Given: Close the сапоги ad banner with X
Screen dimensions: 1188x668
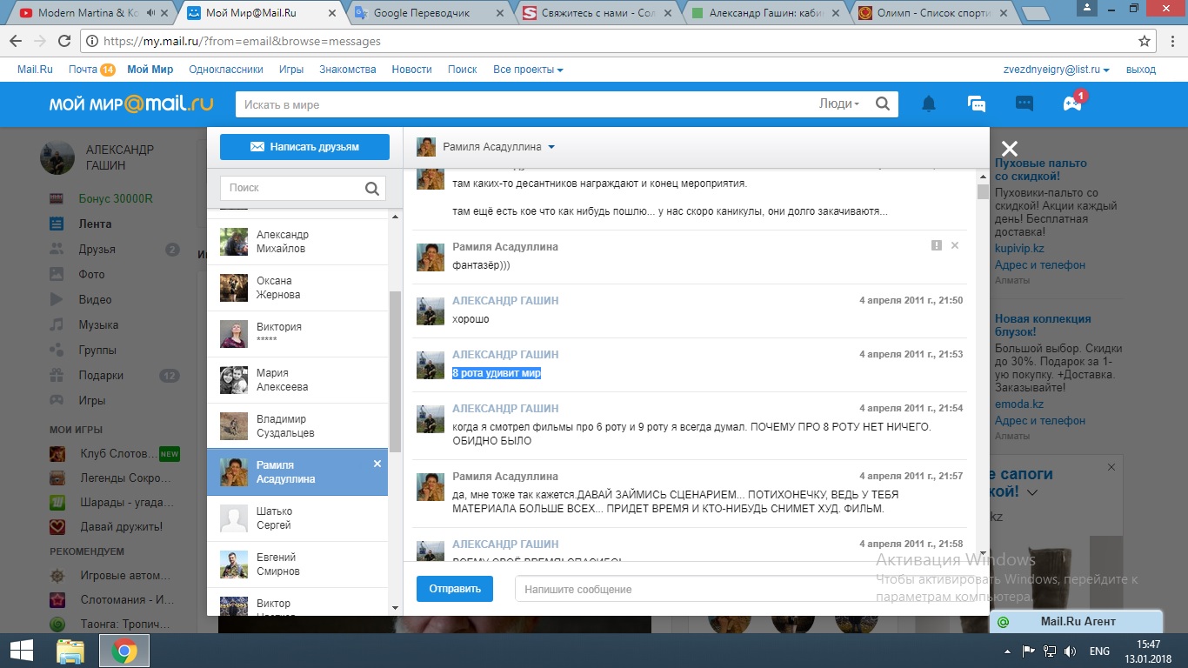Looking at the screenshot, I should coord(1111,467).
